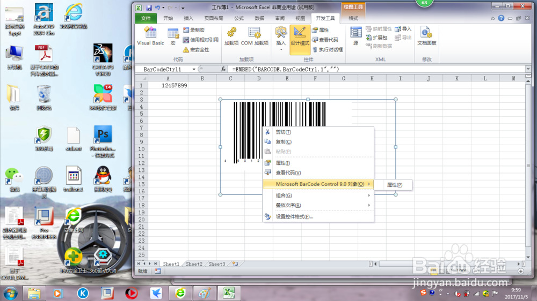Choose Format Control (设置控件格式)
The width and height of the screenshot is (537, 301).
tap(318, 216)
